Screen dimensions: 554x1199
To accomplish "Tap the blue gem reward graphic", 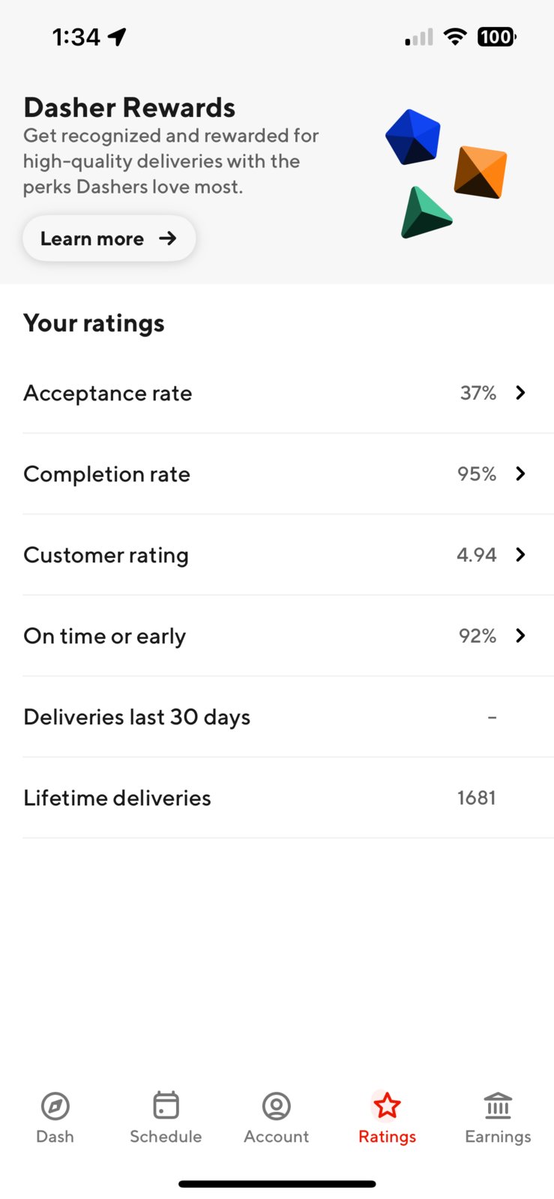I will pos(413,137).
